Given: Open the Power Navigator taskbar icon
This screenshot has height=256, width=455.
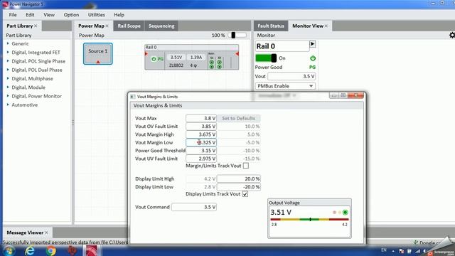Looking at the screenshot, I should (x=92, y=250).
